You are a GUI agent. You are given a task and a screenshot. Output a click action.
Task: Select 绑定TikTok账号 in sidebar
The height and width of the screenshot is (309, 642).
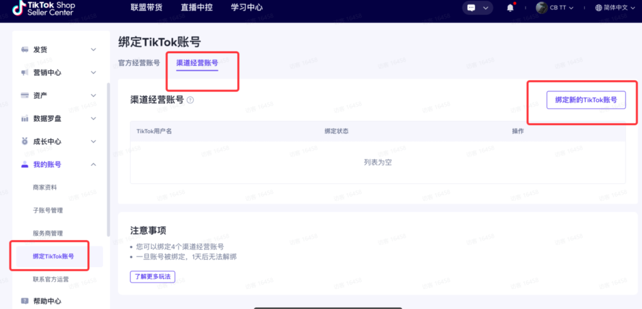pyautogui.click(x=60, y=256)
